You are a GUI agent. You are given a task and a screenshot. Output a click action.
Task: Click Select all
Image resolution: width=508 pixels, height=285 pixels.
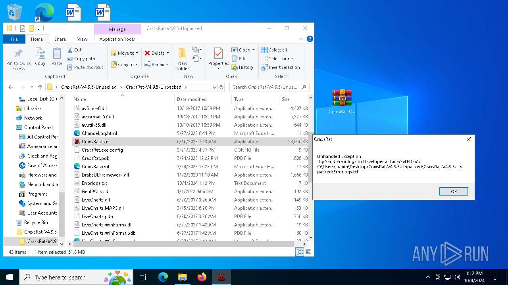(x=274, y=50)
